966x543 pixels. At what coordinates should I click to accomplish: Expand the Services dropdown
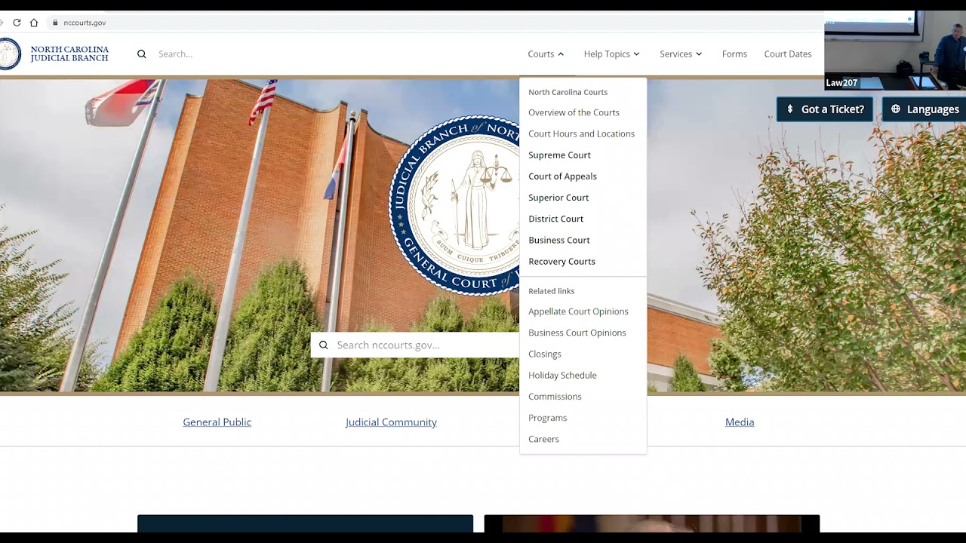pos(681,54)
